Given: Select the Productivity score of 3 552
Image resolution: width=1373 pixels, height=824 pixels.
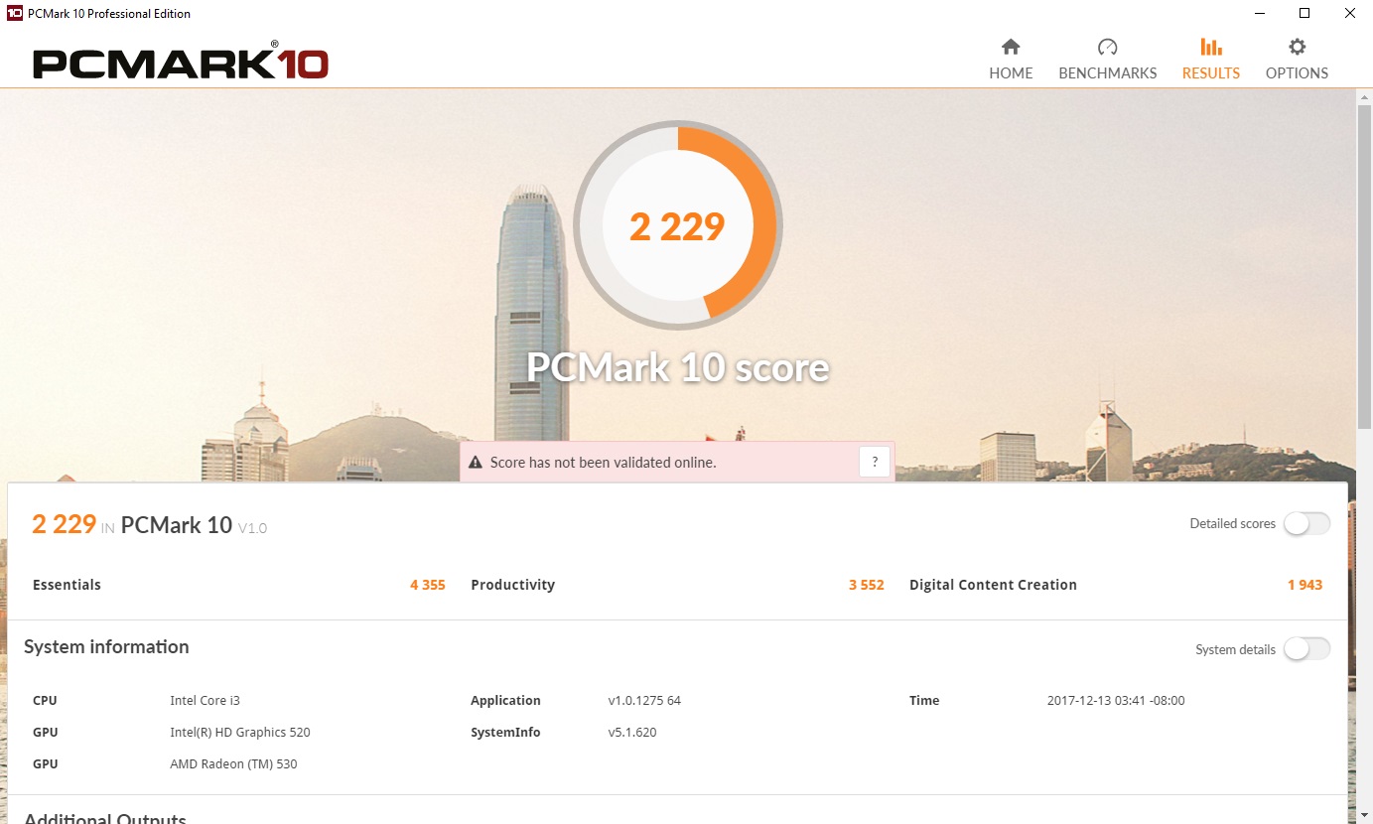Looking at the screenshot, I should [866, 585].
